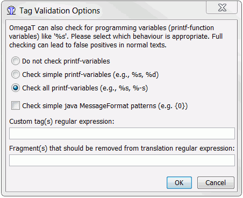Image resolution: width=243 pixels, height=198 pixels.
Task: Click the 'Custom tag(s) regular expression:' label
Action: point(62,122)
